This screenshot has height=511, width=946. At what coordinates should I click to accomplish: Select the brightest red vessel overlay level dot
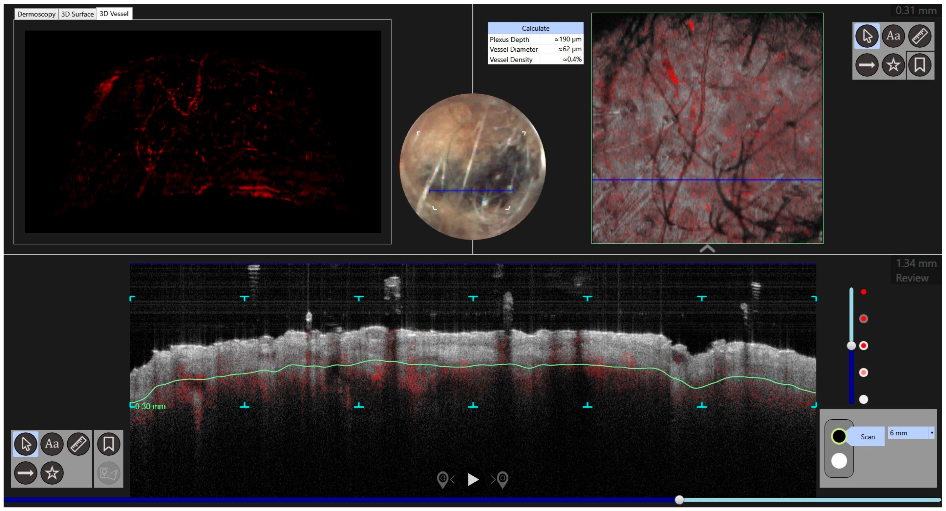pos(864,292)
